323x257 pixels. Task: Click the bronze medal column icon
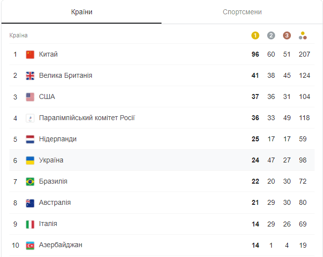click(287, 35)
